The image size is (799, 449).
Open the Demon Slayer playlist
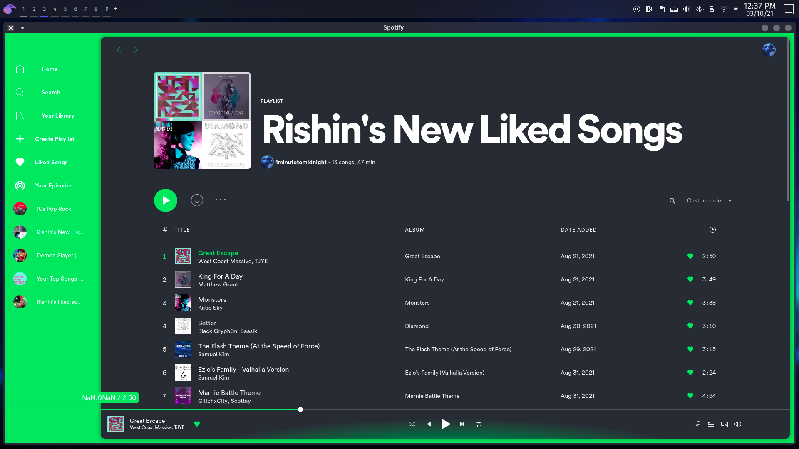click(60, 255)
